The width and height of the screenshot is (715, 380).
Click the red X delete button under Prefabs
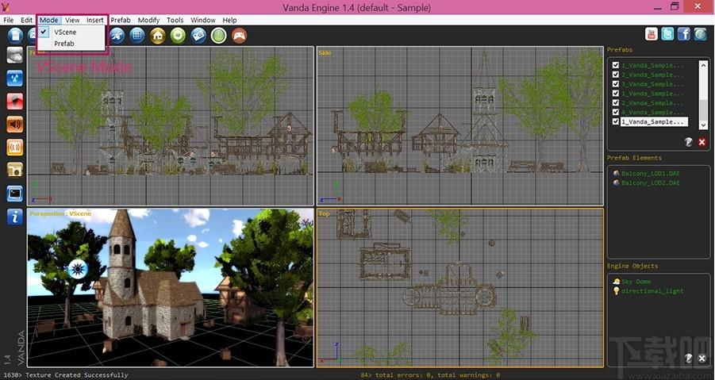click(702, 142)
